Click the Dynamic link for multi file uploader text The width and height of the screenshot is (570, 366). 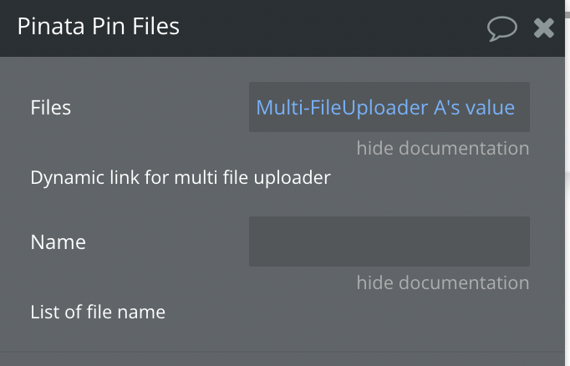point(181,178)
